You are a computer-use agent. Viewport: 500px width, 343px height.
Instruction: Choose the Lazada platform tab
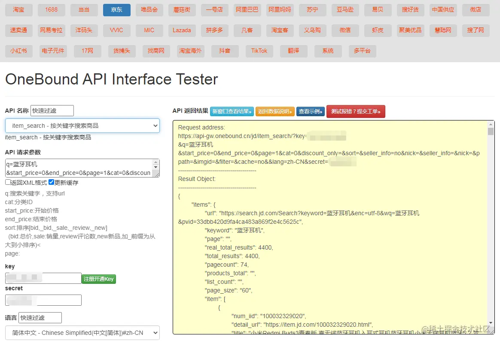tap(182, 30)
